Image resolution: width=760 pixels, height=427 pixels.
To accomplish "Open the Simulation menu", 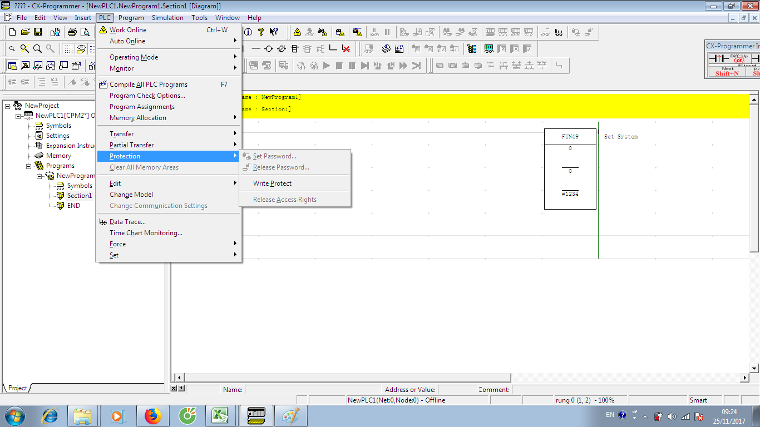I will [167, 18].
